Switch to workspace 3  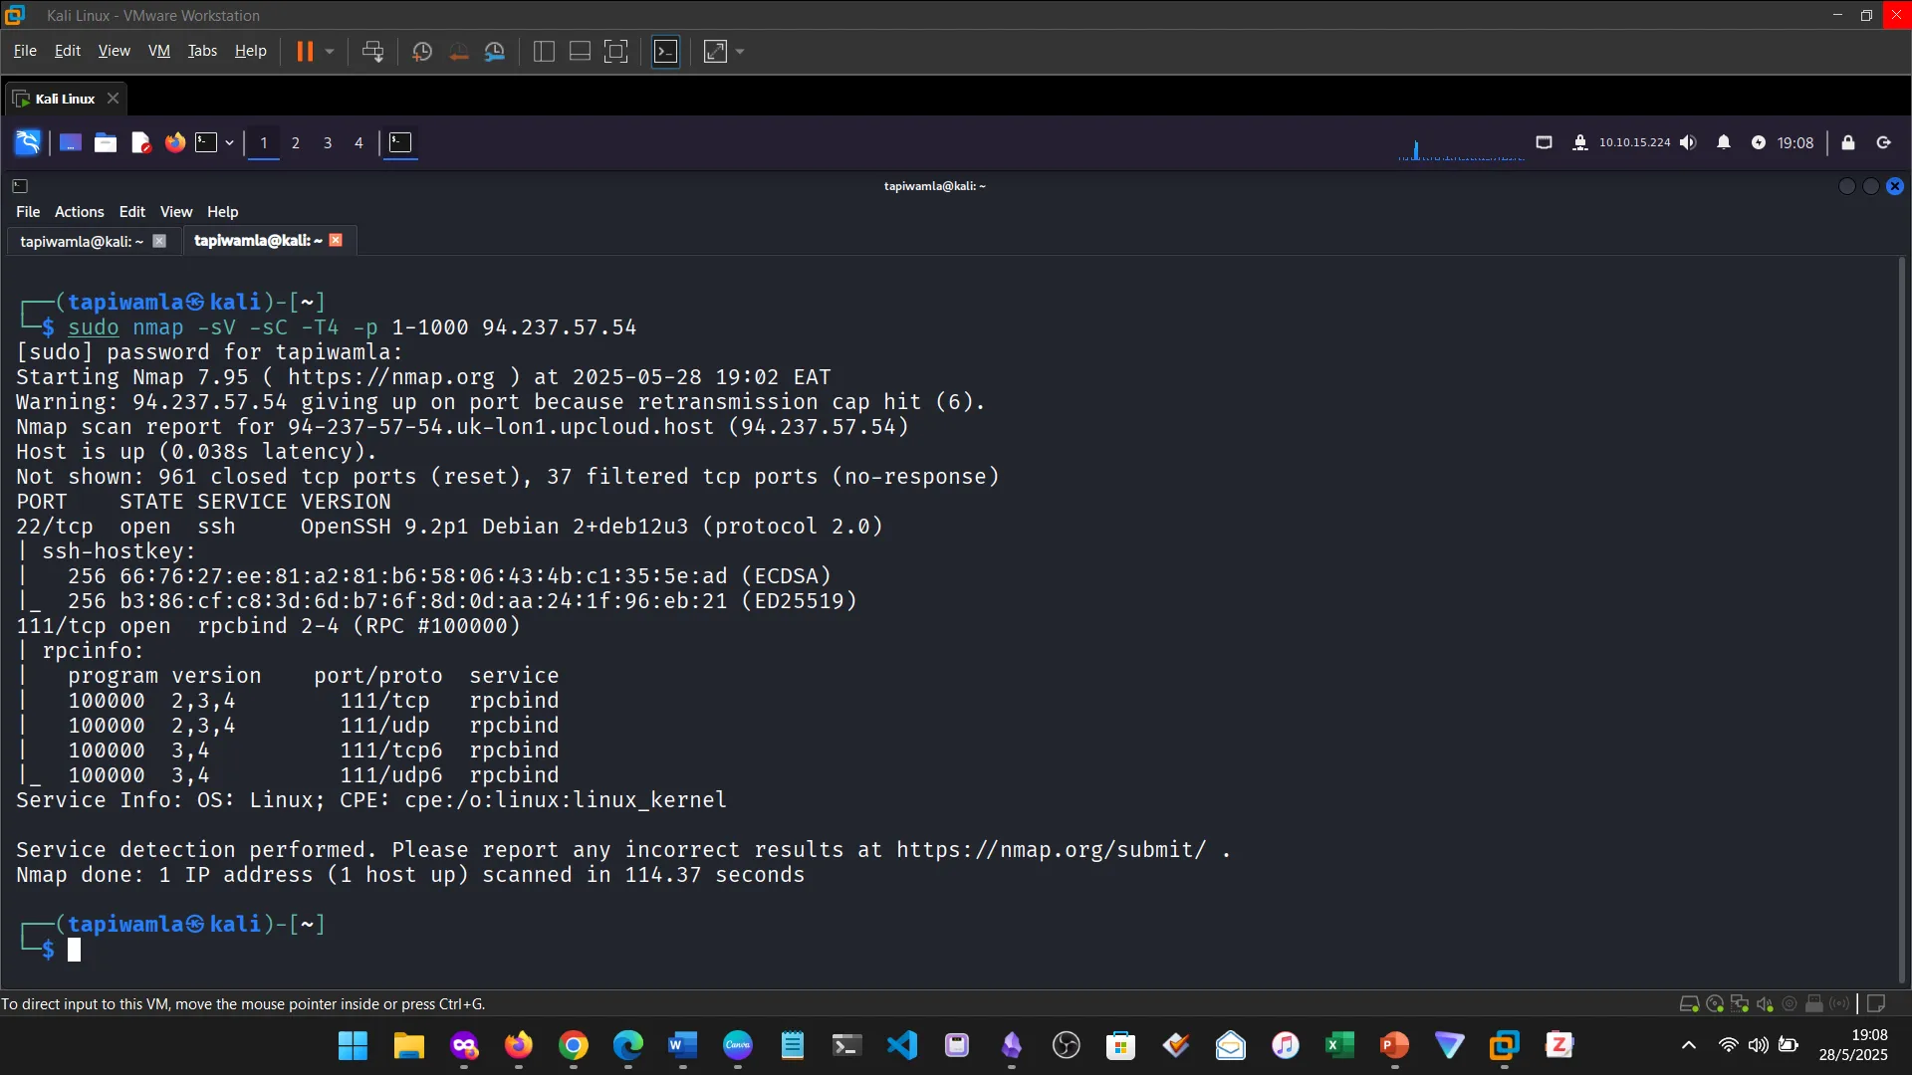[x=328, y=142]
